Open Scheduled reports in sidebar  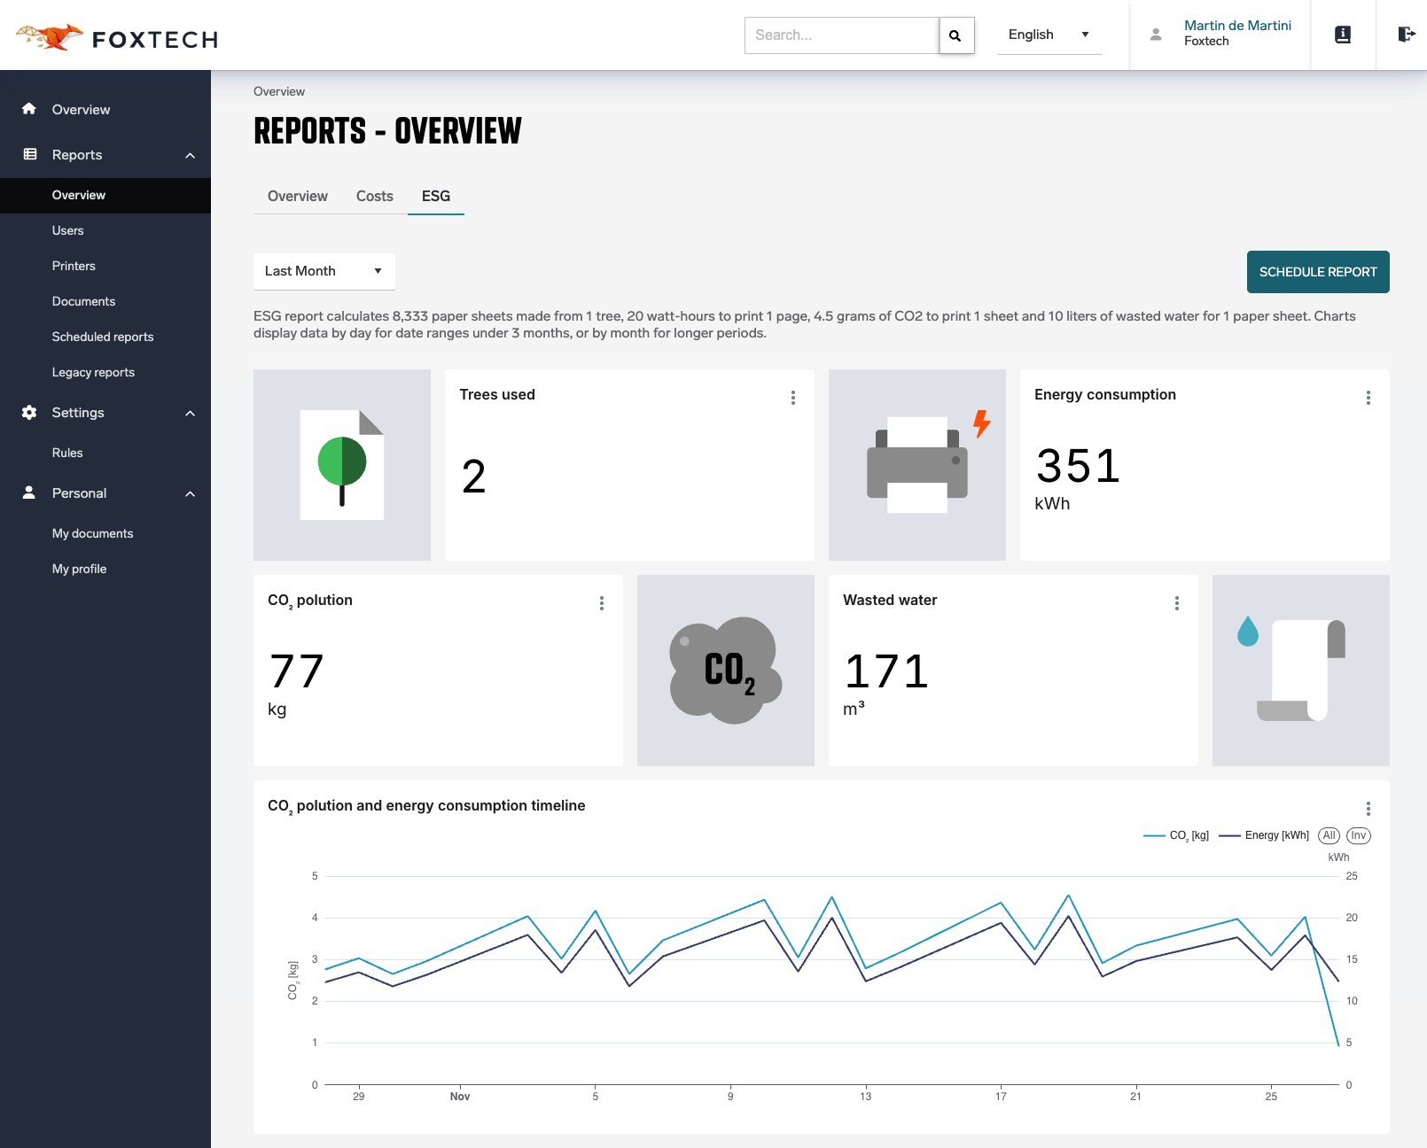coord(103,337)
